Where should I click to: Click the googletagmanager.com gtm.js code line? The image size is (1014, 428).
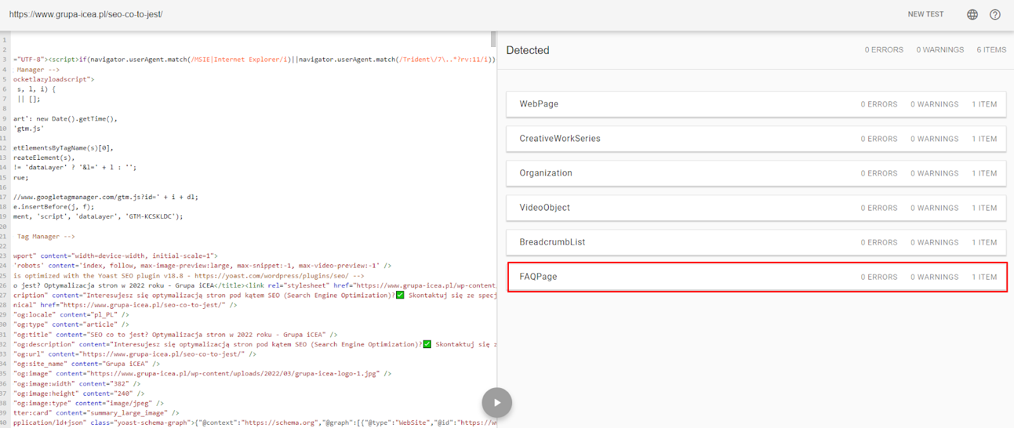(105, 197)
